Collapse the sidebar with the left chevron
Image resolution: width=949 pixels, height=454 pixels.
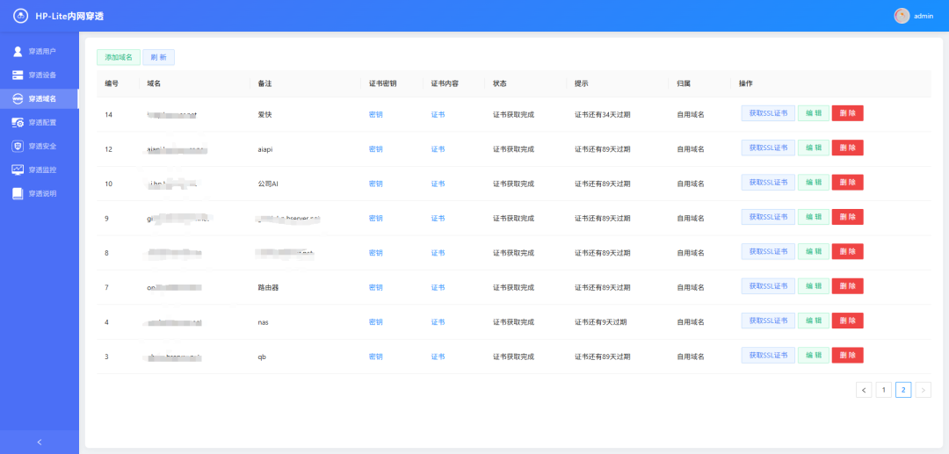pyautogui.click(x=39, y=442)
